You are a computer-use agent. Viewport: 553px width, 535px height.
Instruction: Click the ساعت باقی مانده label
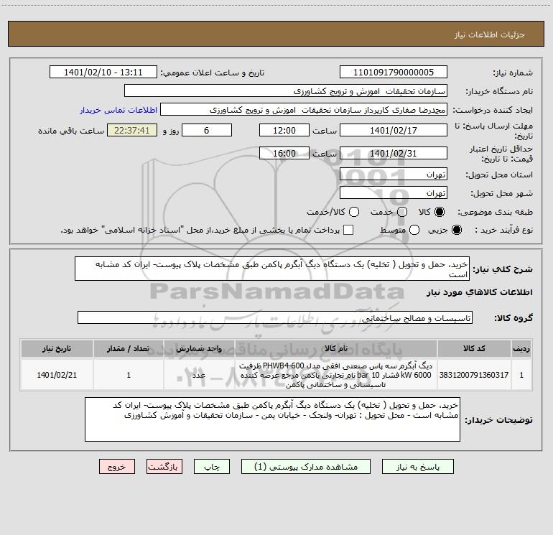[x=71, y=131]
